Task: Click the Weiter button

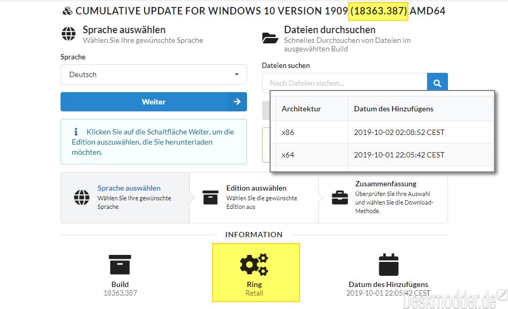Action: pos(154,102)
